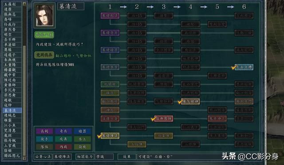Click the 慕清流 name field beside the portrait
Screen dimensions: 284x165
click(x=71, y=7)
